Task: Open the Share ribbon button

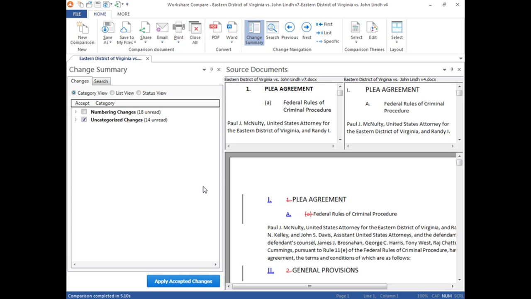Action: click(x=146, y=33)
